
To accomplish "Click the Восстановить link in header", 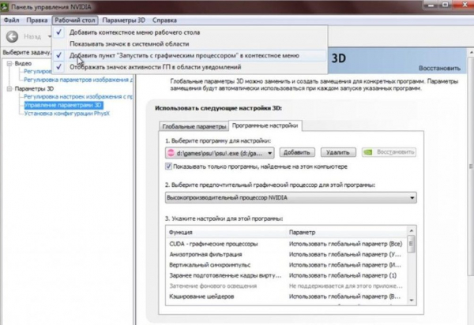I will (x=439, y=68).
